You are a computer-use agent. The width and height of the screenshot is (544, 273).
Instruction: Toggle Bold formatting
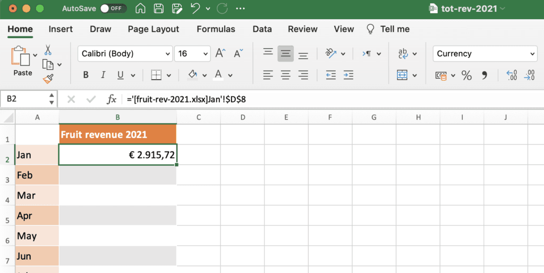(86, 75)
